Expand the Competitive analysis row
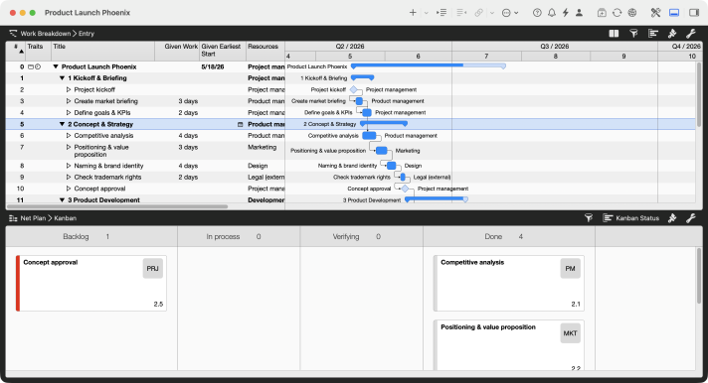 (x=69, y=136)
